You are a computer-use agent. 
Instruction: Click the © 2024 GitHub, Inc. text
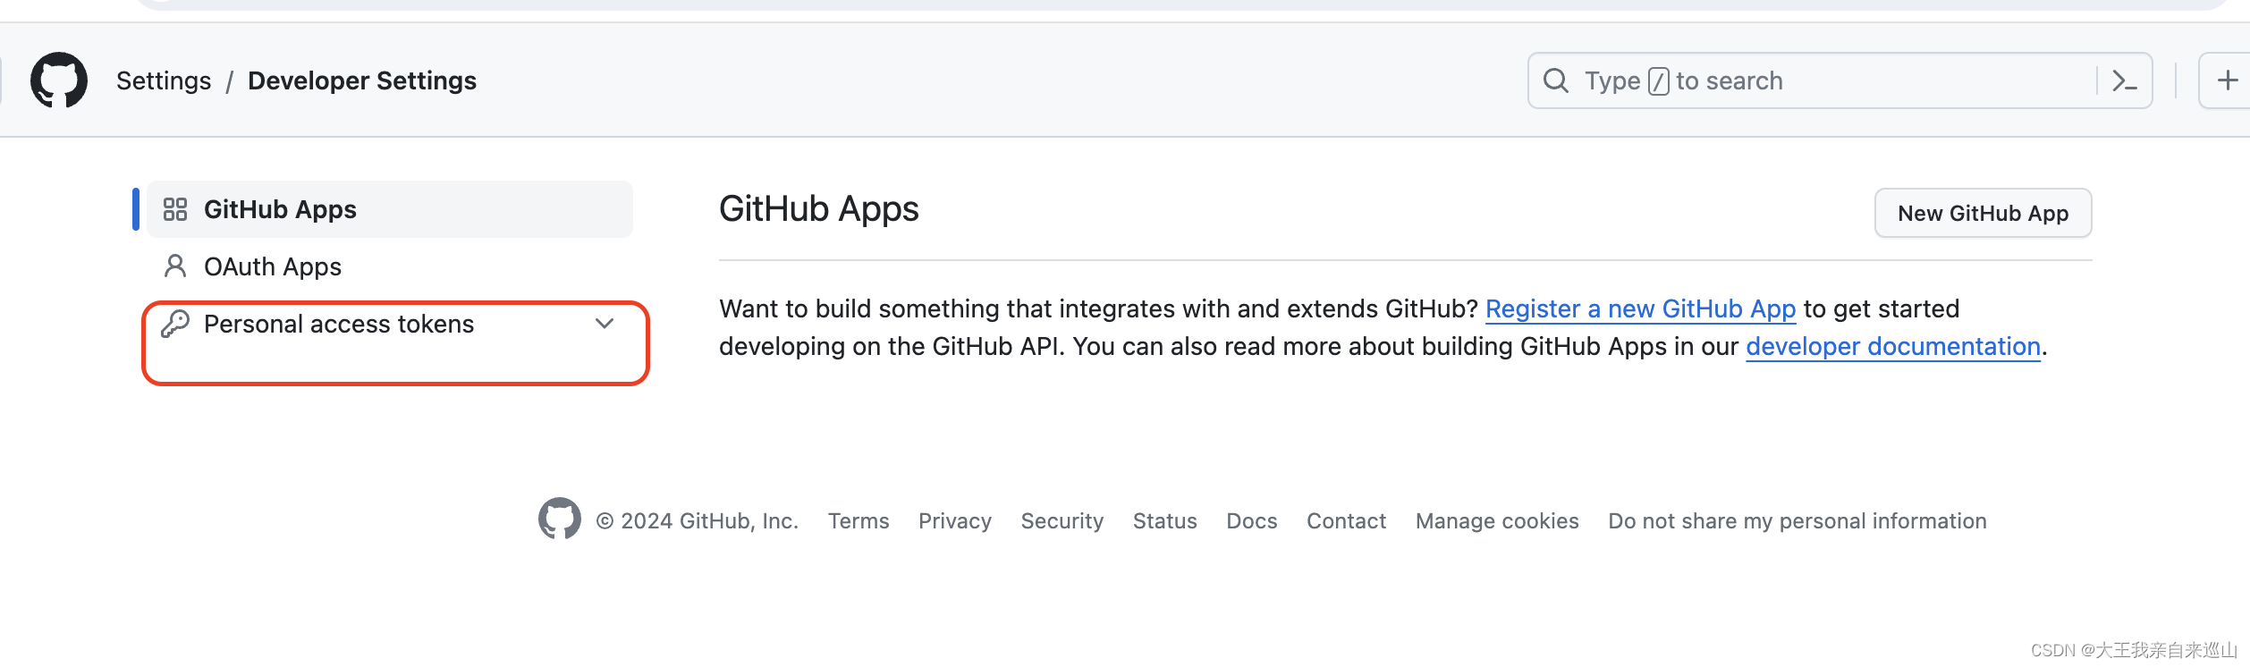click(698, 520)
